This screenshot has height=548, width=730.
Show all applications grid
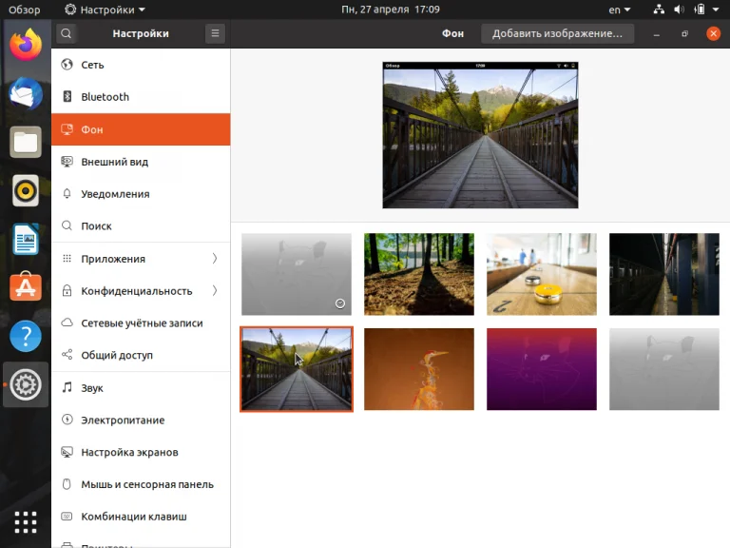pyautogui.click(x=26, y=522)
